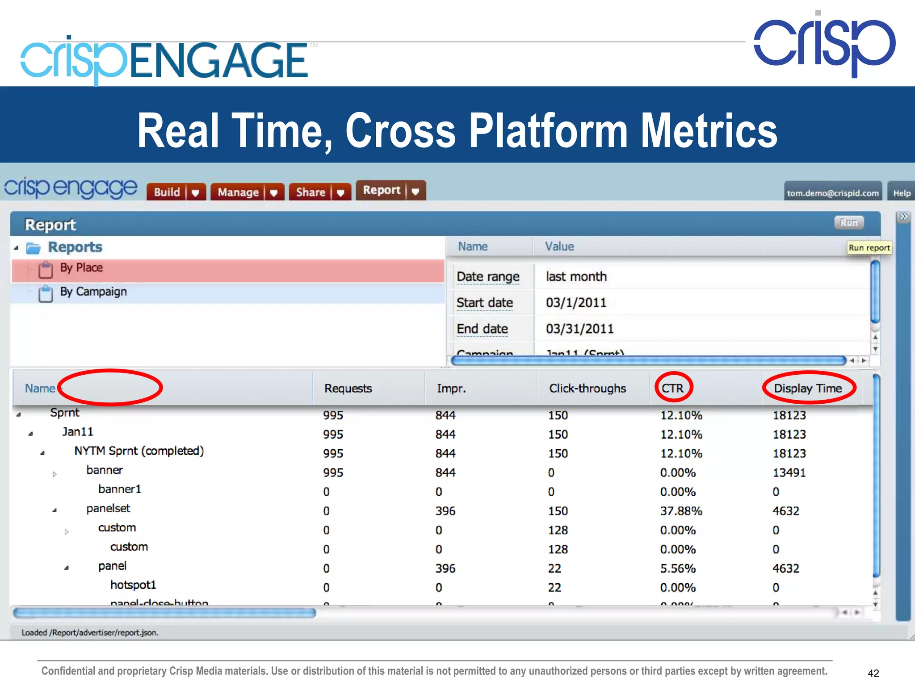The image size is (915, 686).
Task: Open the Manage dropdown arrow
Action: pyautogui.click(x=274, y=193)
